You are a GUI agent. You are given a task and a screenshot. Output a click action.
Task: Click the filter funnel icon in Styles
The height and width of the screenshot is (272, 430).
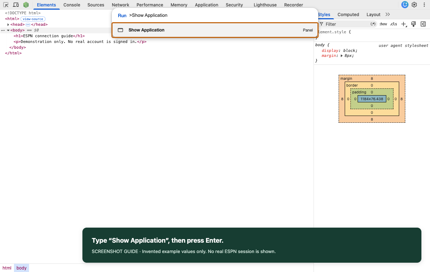tap(321, 24)
